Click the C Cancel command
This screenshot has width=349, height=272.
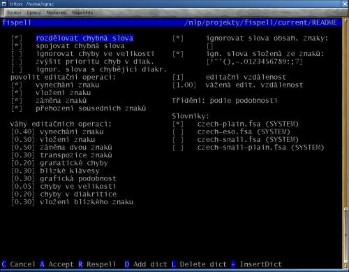pos(18,264)
